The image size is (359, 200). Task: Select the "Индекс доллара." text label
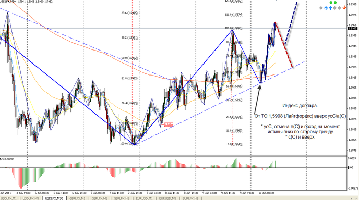click(300, 106)
